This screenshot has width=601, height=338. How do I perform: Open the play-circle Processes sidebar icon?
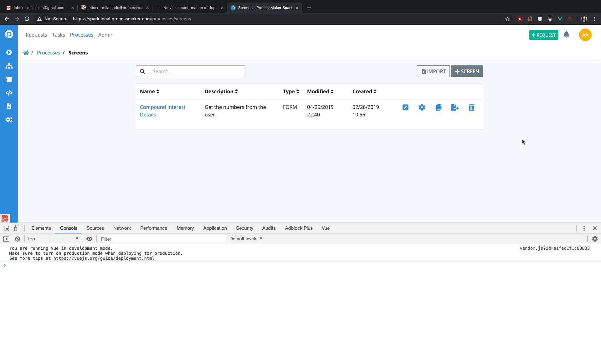tap(9, 52)
